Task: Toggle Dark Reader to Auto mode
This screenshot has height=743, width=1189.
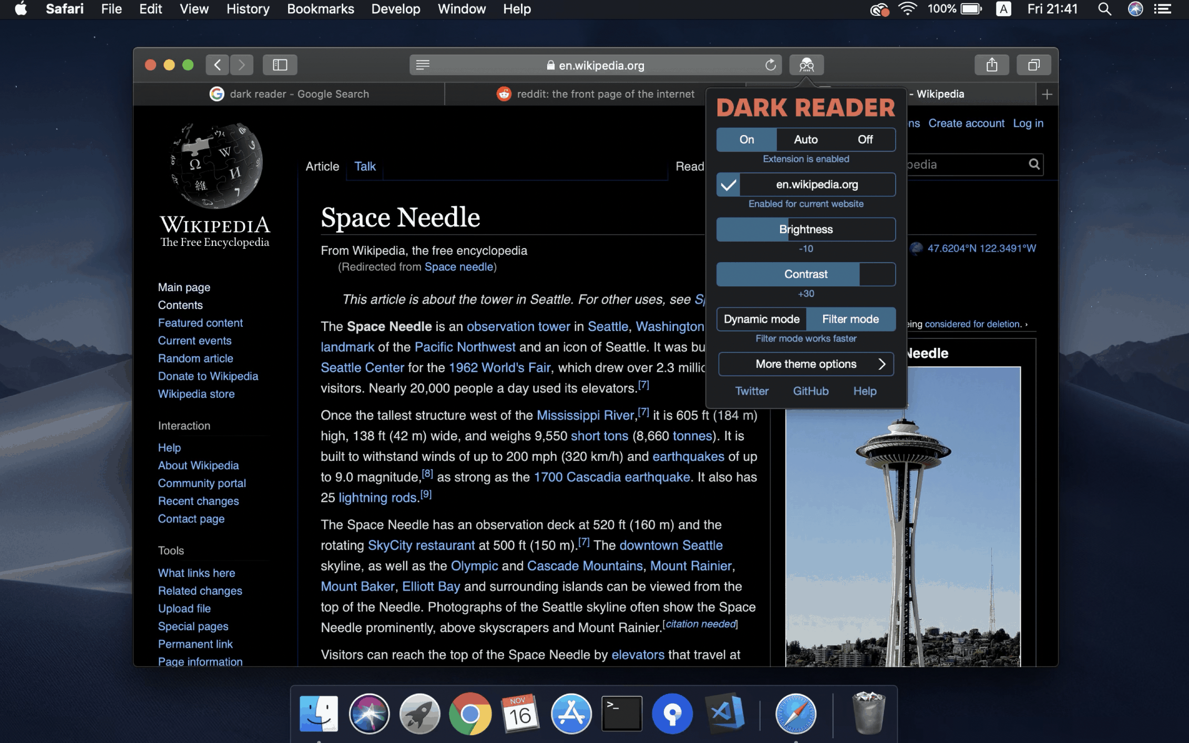Action: (805, 139)
